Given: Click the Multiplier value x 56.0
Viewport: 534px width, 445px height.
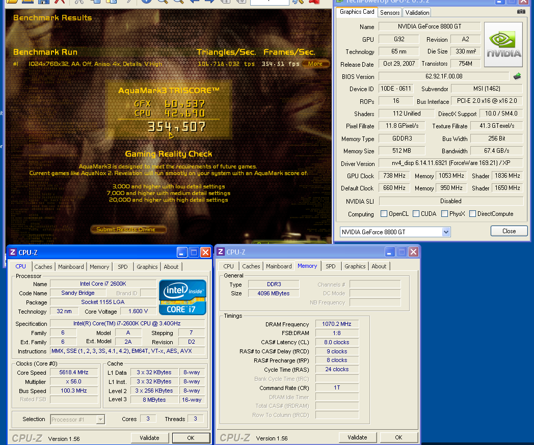Looking at the screenshot, I should point(74,381).
